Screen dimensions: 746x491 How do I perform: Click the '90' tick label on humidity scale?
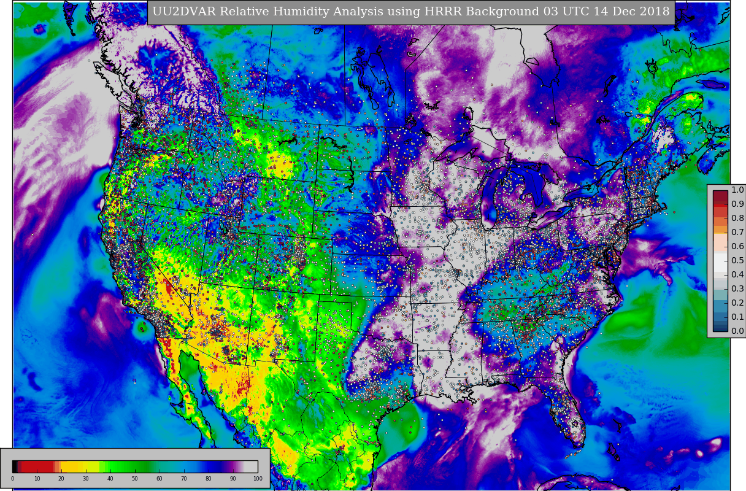pyautogui.click(x=233, y=479)
